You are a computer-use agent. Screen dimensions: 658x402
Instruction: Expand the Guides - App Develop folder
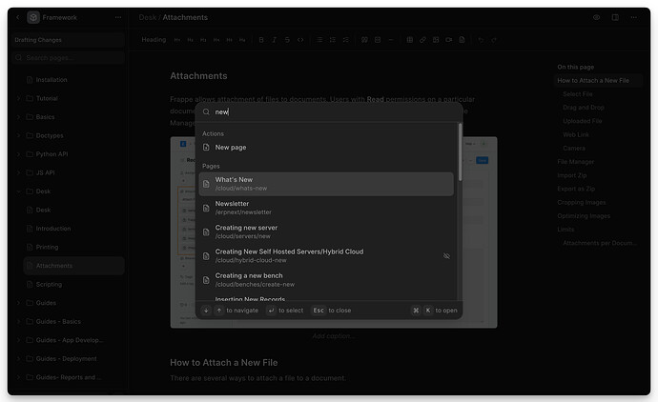tap(18, 340)
